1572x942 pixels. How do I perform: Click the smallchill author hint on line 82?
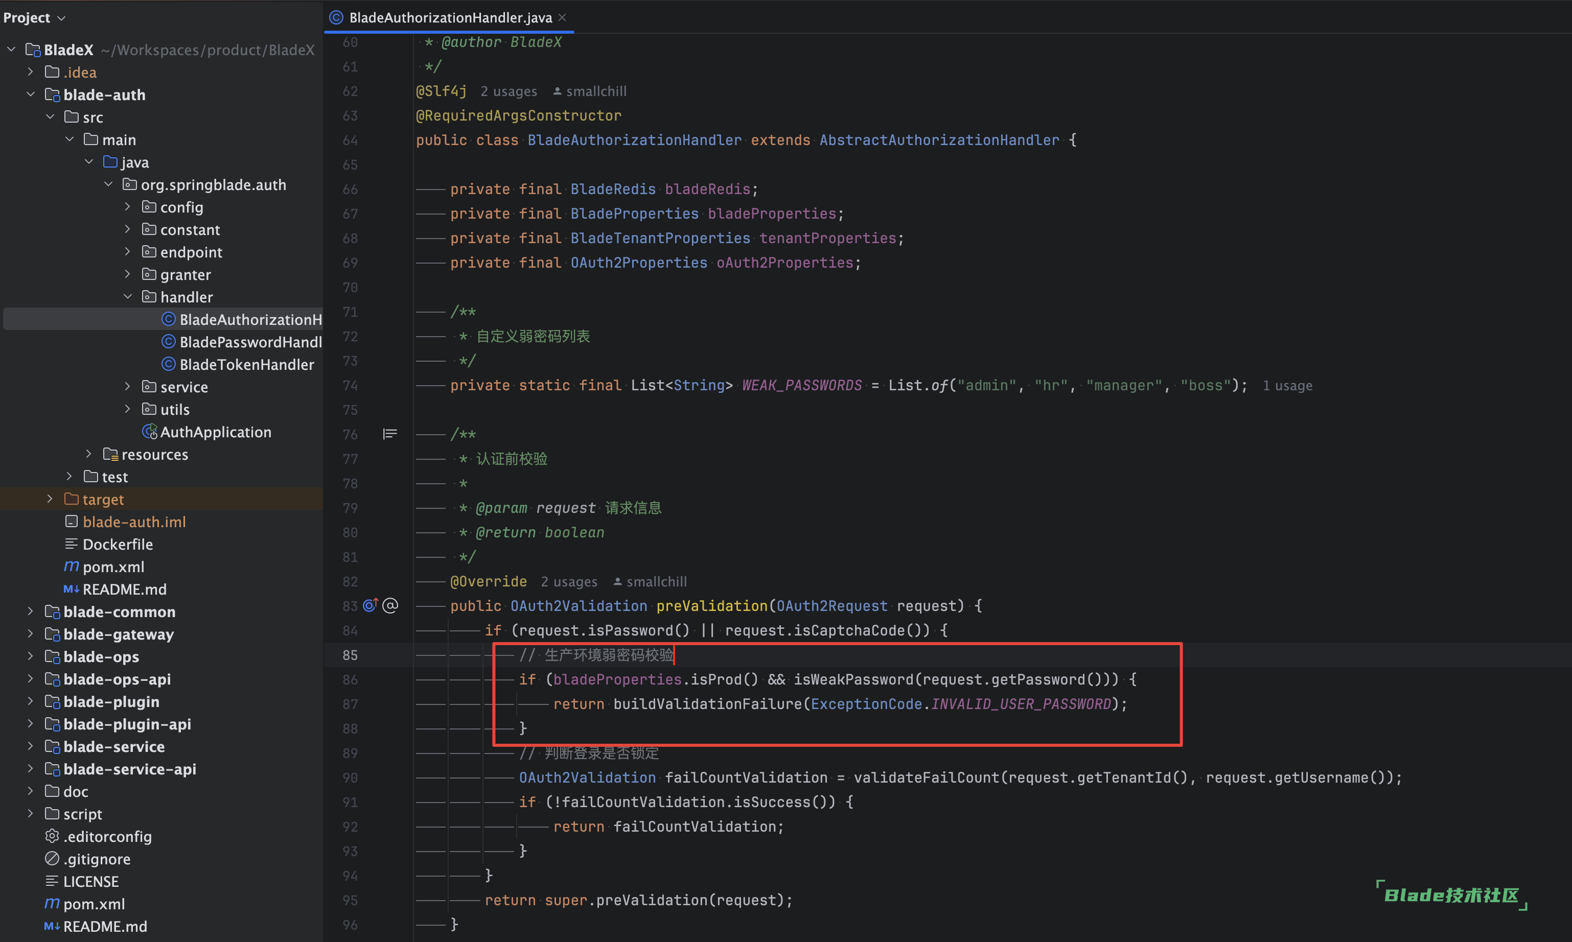650,582
